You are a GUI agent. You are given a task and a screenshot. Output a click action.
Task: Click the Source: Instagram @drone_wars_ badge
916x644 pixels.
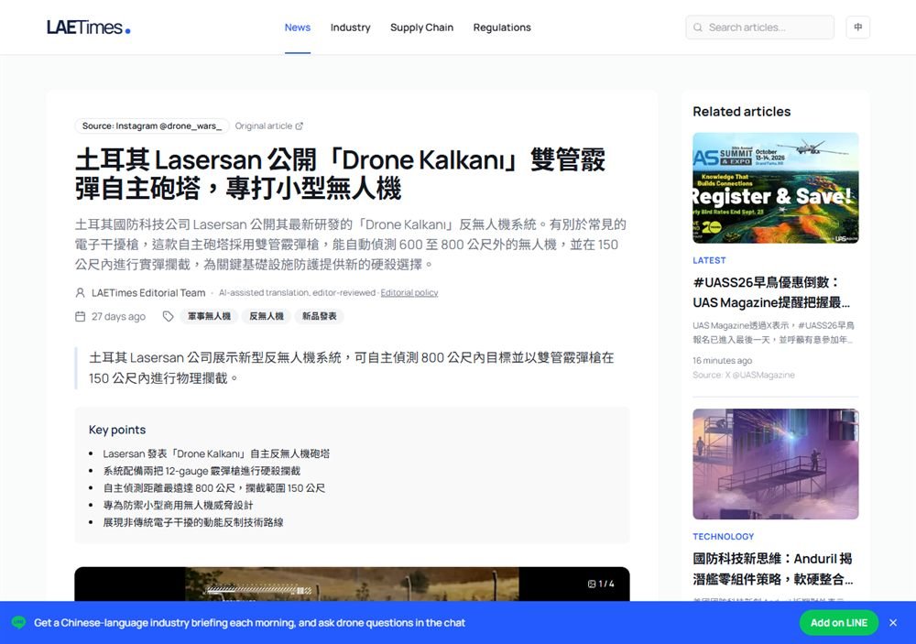click(152, 126)
